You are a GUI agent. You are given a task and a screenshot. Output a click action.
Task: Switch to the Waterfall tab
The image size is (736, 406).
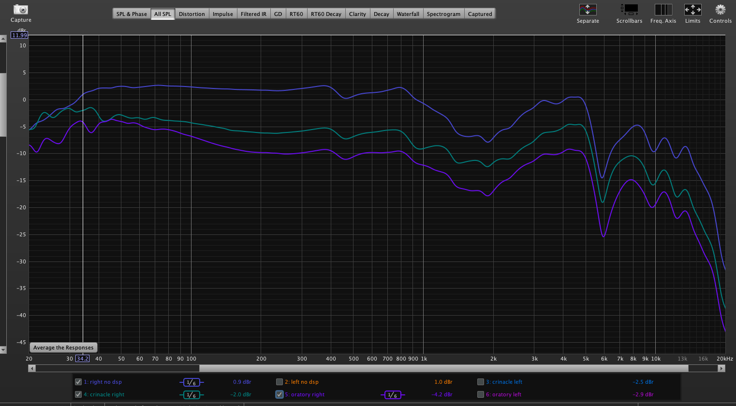(x=408, y=14)
